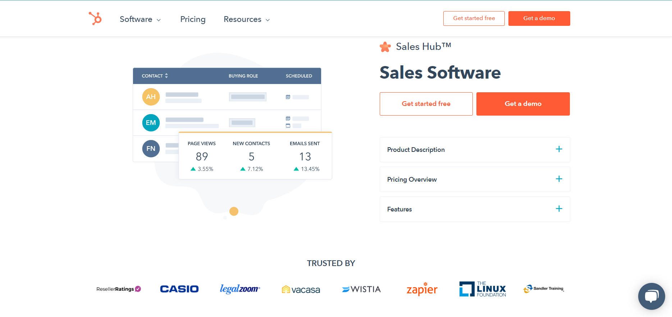
Task: Click the zapier logo
Action: (x=422, y=289)
